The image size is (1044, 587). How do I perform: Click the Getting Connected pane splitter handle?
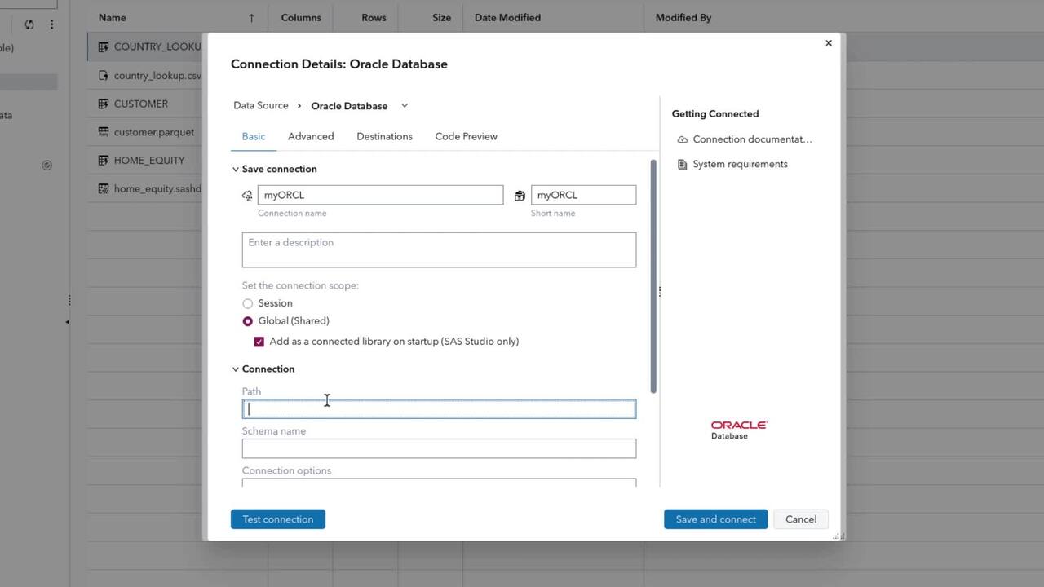[x=659, y=292]
